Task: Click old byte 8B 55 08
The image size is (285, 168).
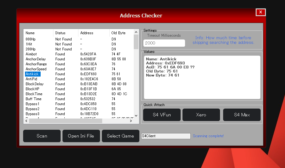Action: (119, 59)
